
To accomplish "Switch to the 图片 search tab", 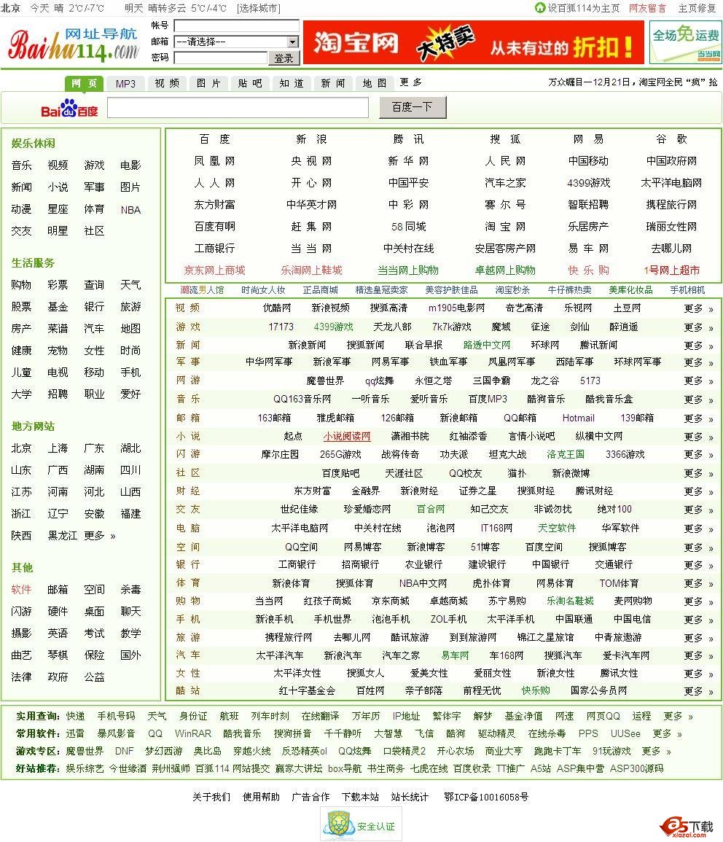I will click(x=208, y=84).
